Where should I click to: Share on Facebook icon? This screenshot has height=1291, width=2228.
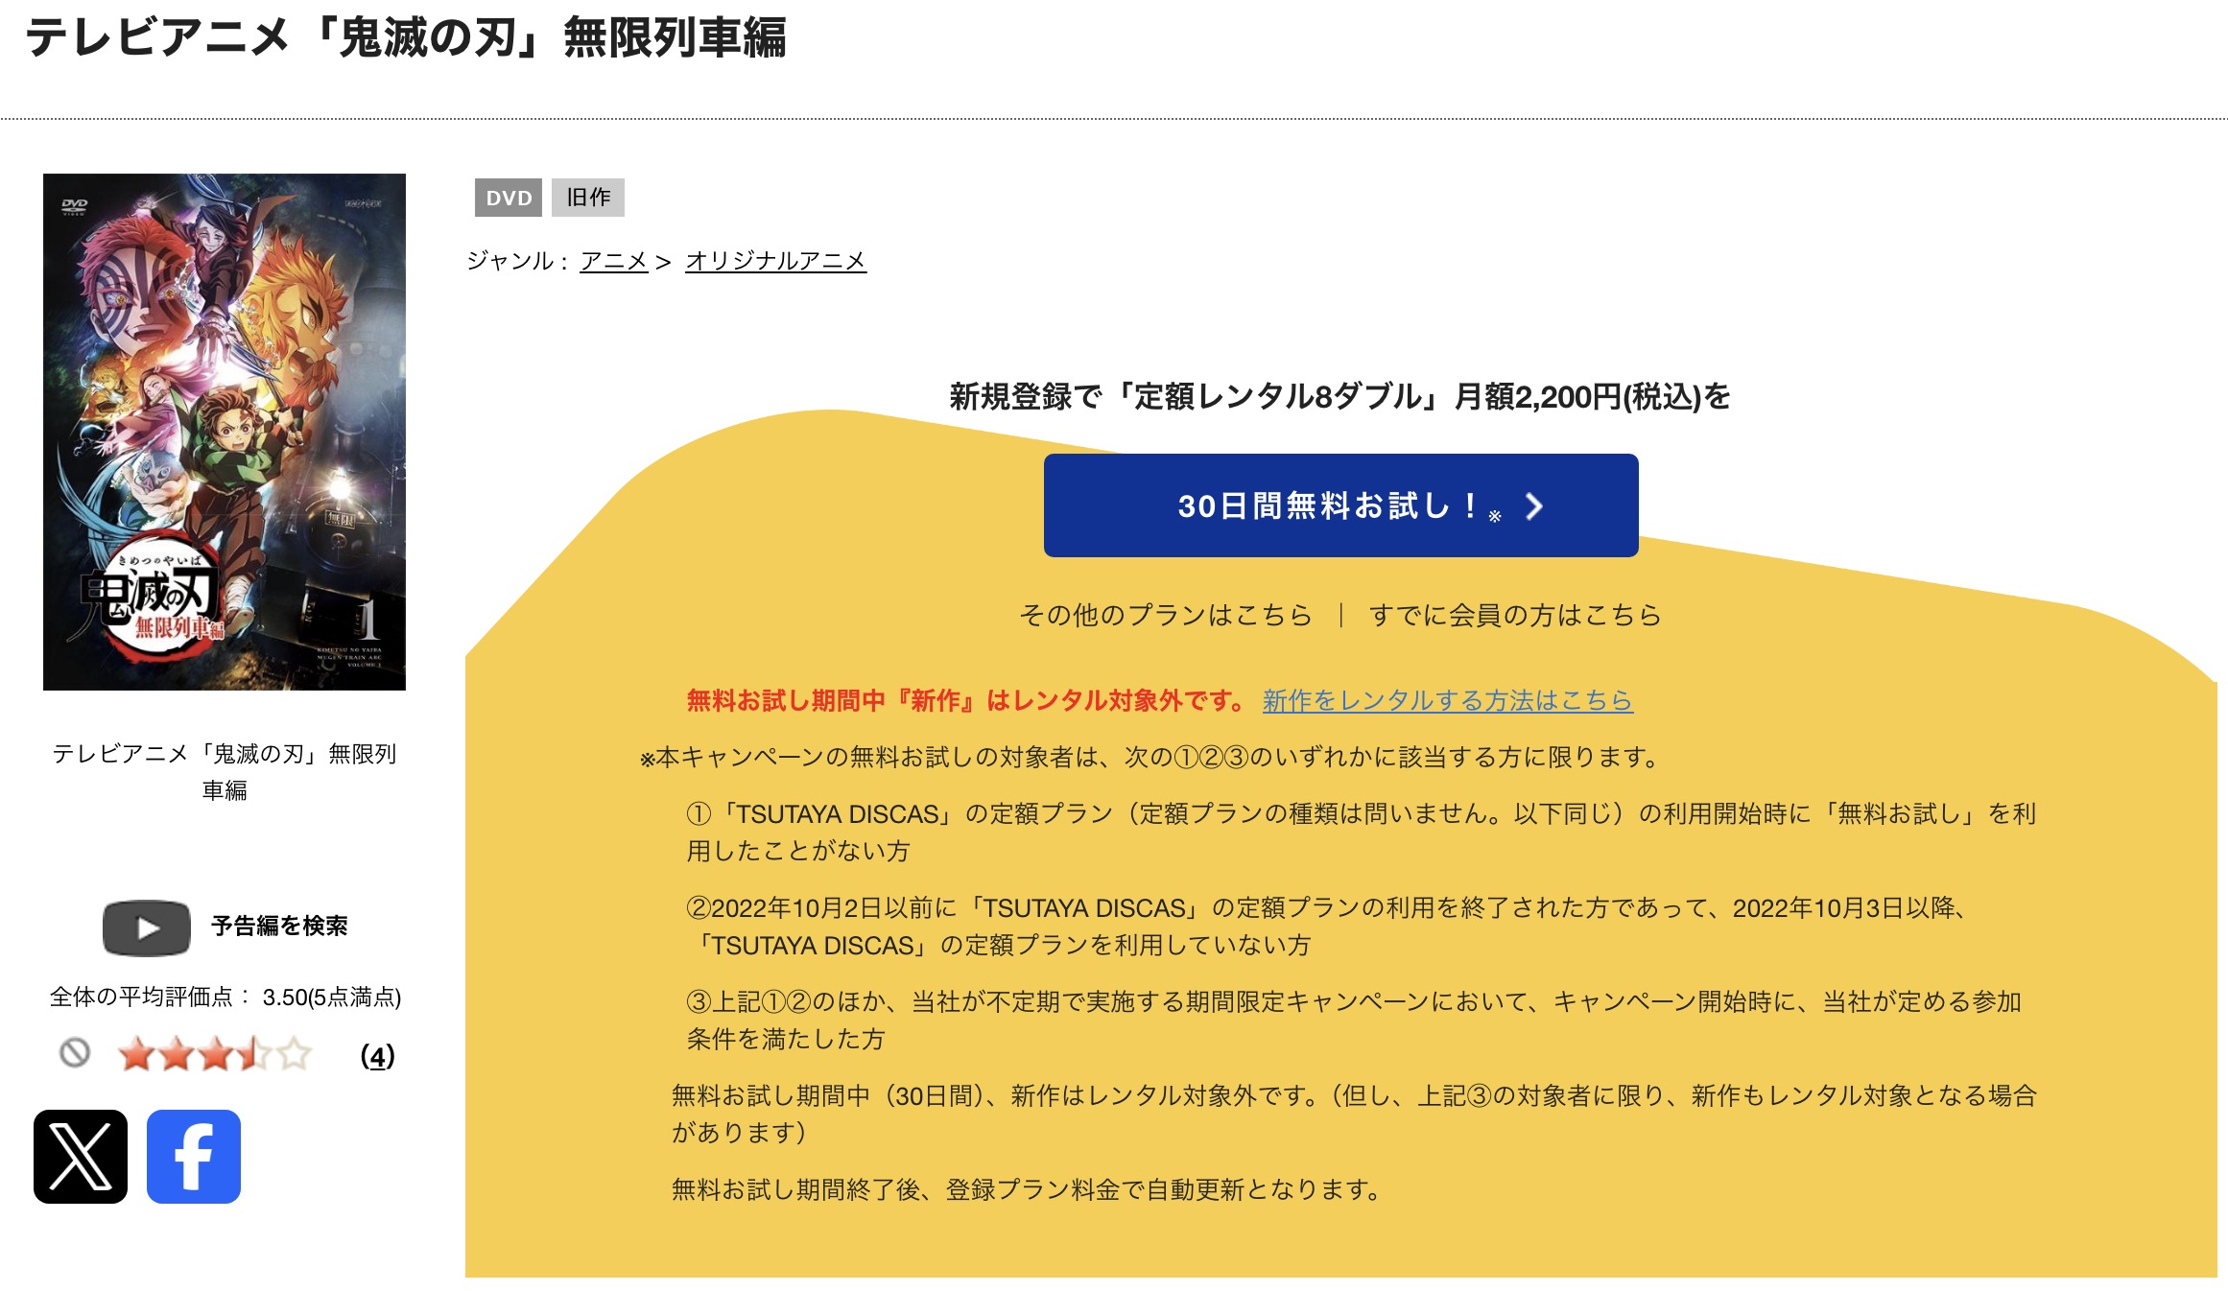click(x=194, y=1156)
